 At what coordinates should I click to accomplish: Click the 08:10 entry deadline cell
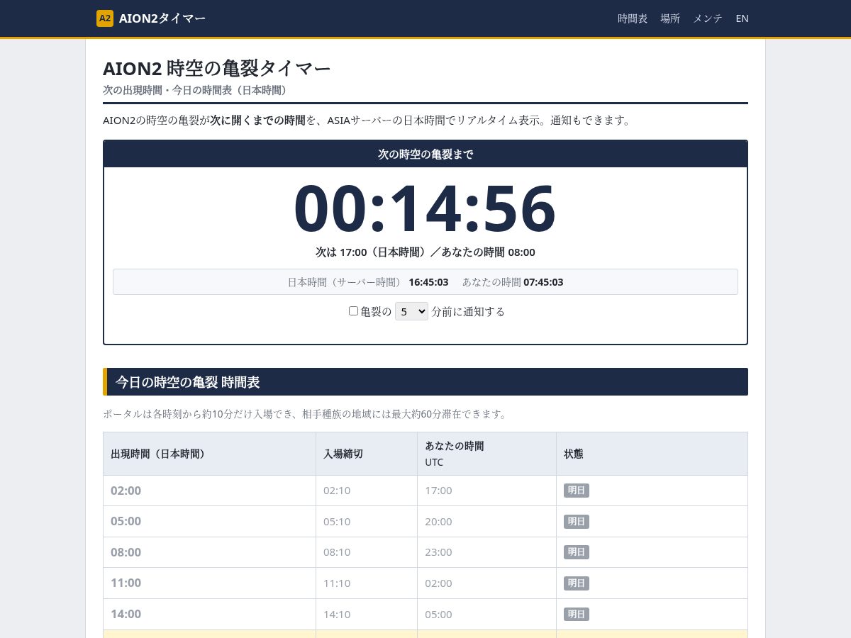coord(367,552)
